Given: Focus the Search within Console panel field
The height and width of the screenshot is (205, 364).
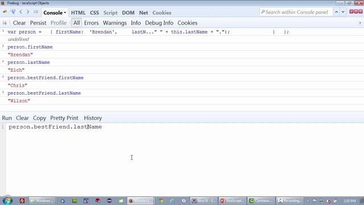Looking at the screenshot, I should (x=296, y=12).
